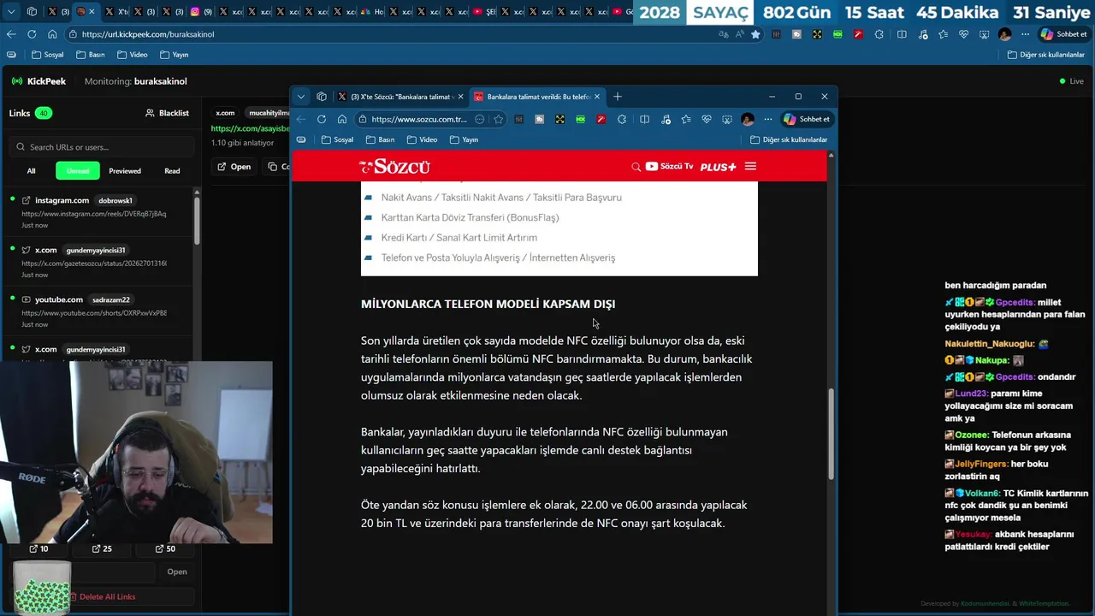Image resolution: width=1095 pixels, height=616 pixels.
Task: Close the active KickPeek tab
Action: [x=92, y=11]
